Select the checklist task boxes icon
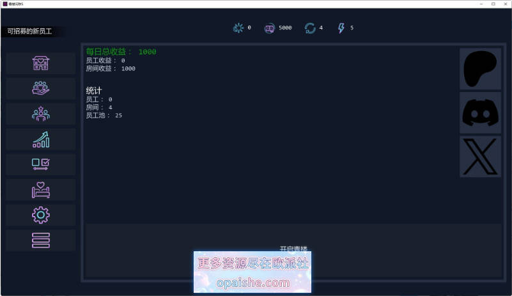This screenshot has height=296, width=512. (40, 164)
